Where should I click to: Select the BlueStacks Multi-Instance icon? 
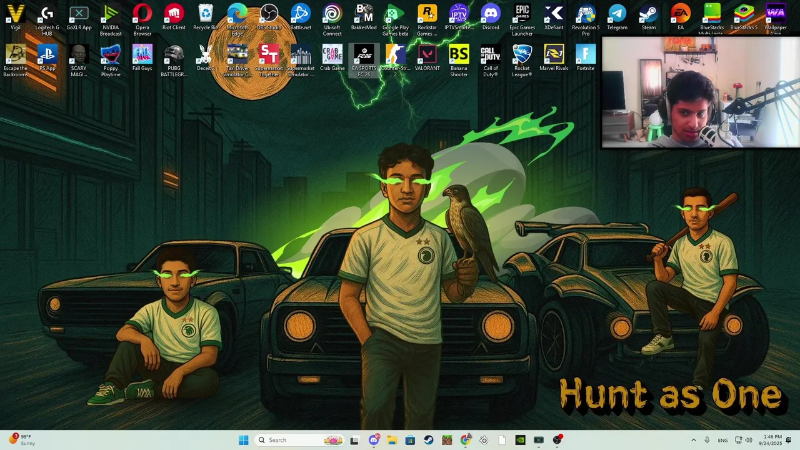712,19
